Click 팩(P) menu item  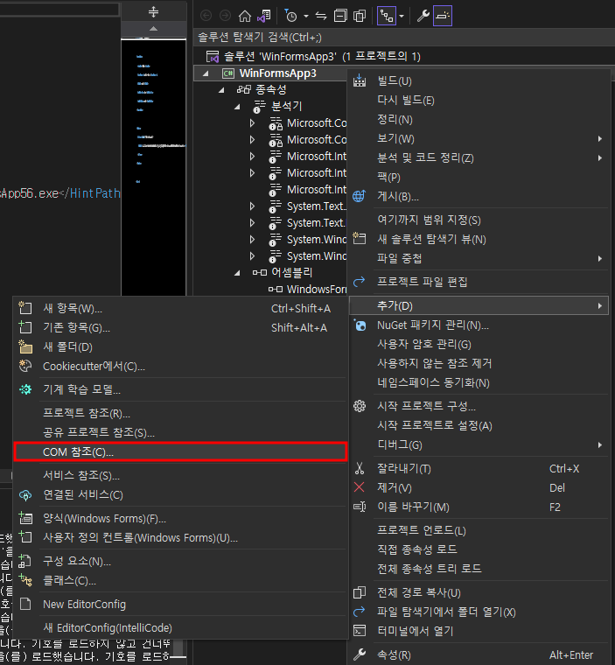coord(479,178)
